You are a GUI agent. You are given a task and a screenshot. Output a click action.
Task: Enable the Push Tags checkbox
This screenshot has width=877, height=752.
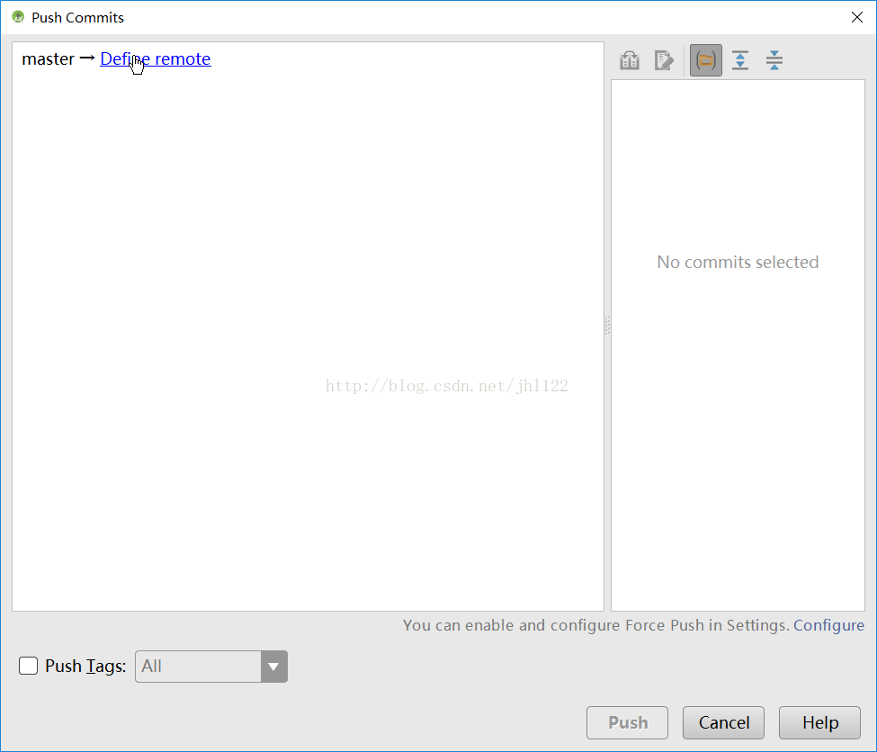point(29,666)
